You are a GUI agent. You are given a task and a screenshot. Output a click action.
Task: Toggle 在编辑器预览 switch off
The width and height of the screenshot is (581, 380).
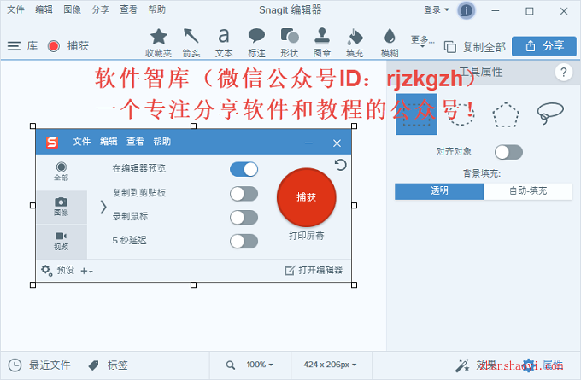pyautogui.click(x=244, y=170)
